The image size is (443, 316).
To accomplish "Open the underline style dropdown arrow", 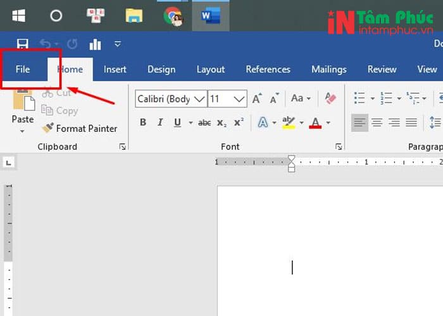I will 190,123.
